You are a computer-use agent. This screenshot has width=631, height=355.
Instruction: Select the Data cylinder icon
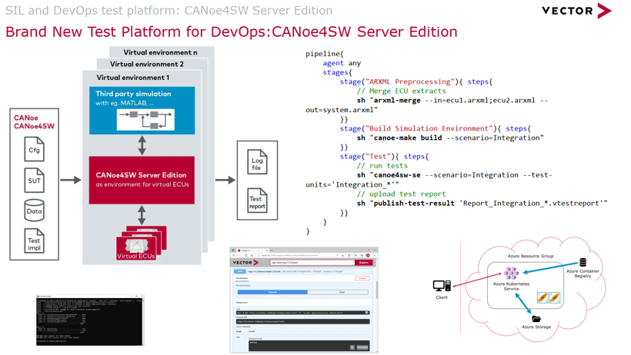click(x=34, y=211)
